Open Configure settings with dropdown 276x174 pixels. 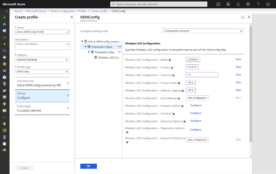[203, 31]
